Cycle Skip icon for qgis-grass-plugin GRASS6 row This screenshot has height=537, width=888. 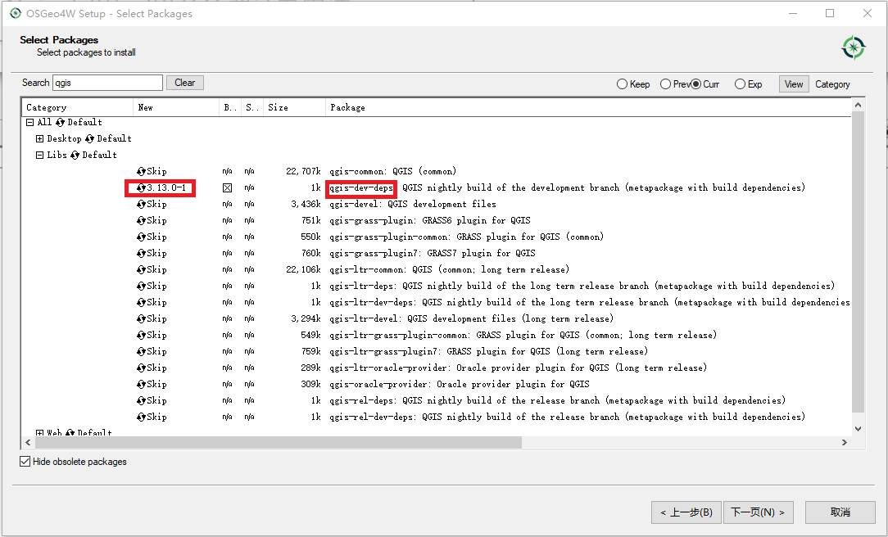(141, 221)
